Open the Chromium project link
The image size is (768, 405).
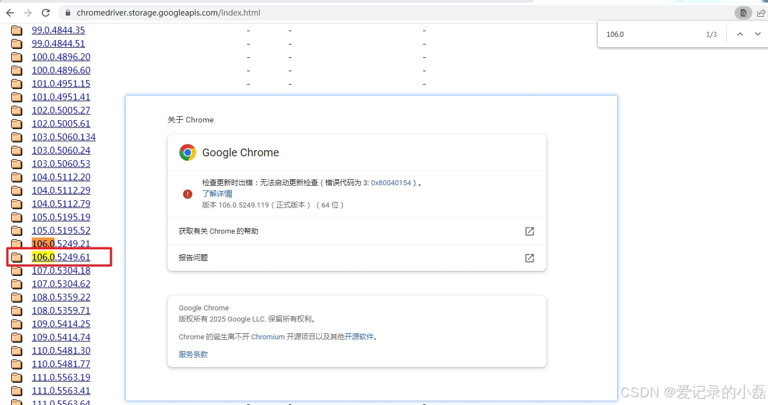click(x=268, y=337)
